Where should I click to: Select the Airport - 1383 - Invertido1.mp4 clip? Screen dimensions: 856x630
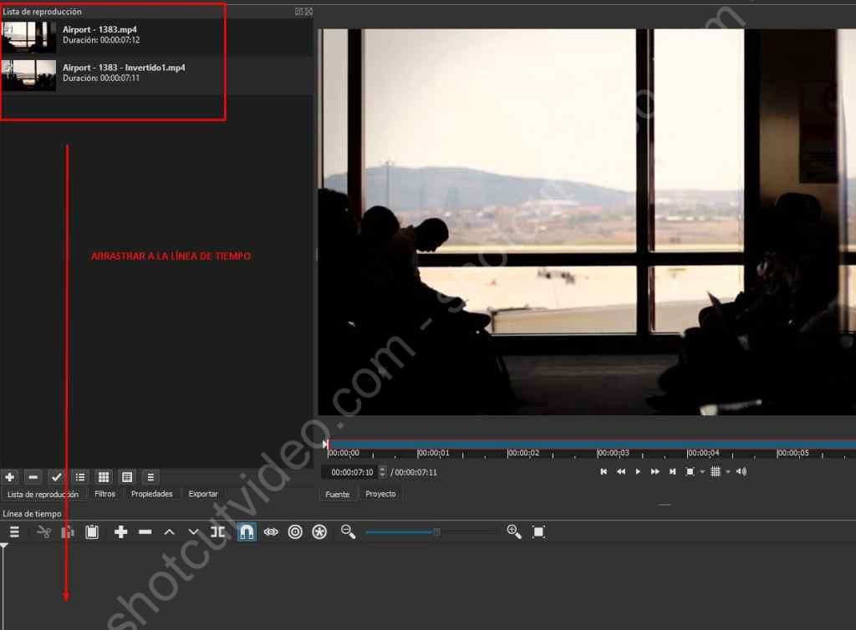[x=124, y=73]
